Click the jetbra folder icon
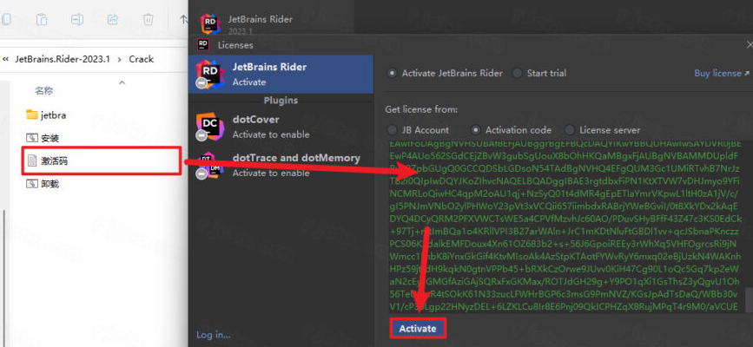 [x=31, y=115]
